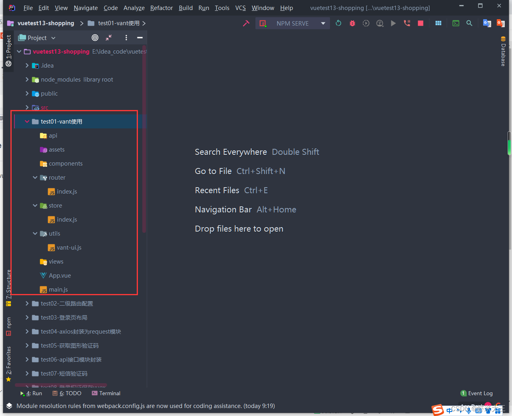Collapse all nodes using the collapse icon

pyautogui.click(x=108, y=38)
